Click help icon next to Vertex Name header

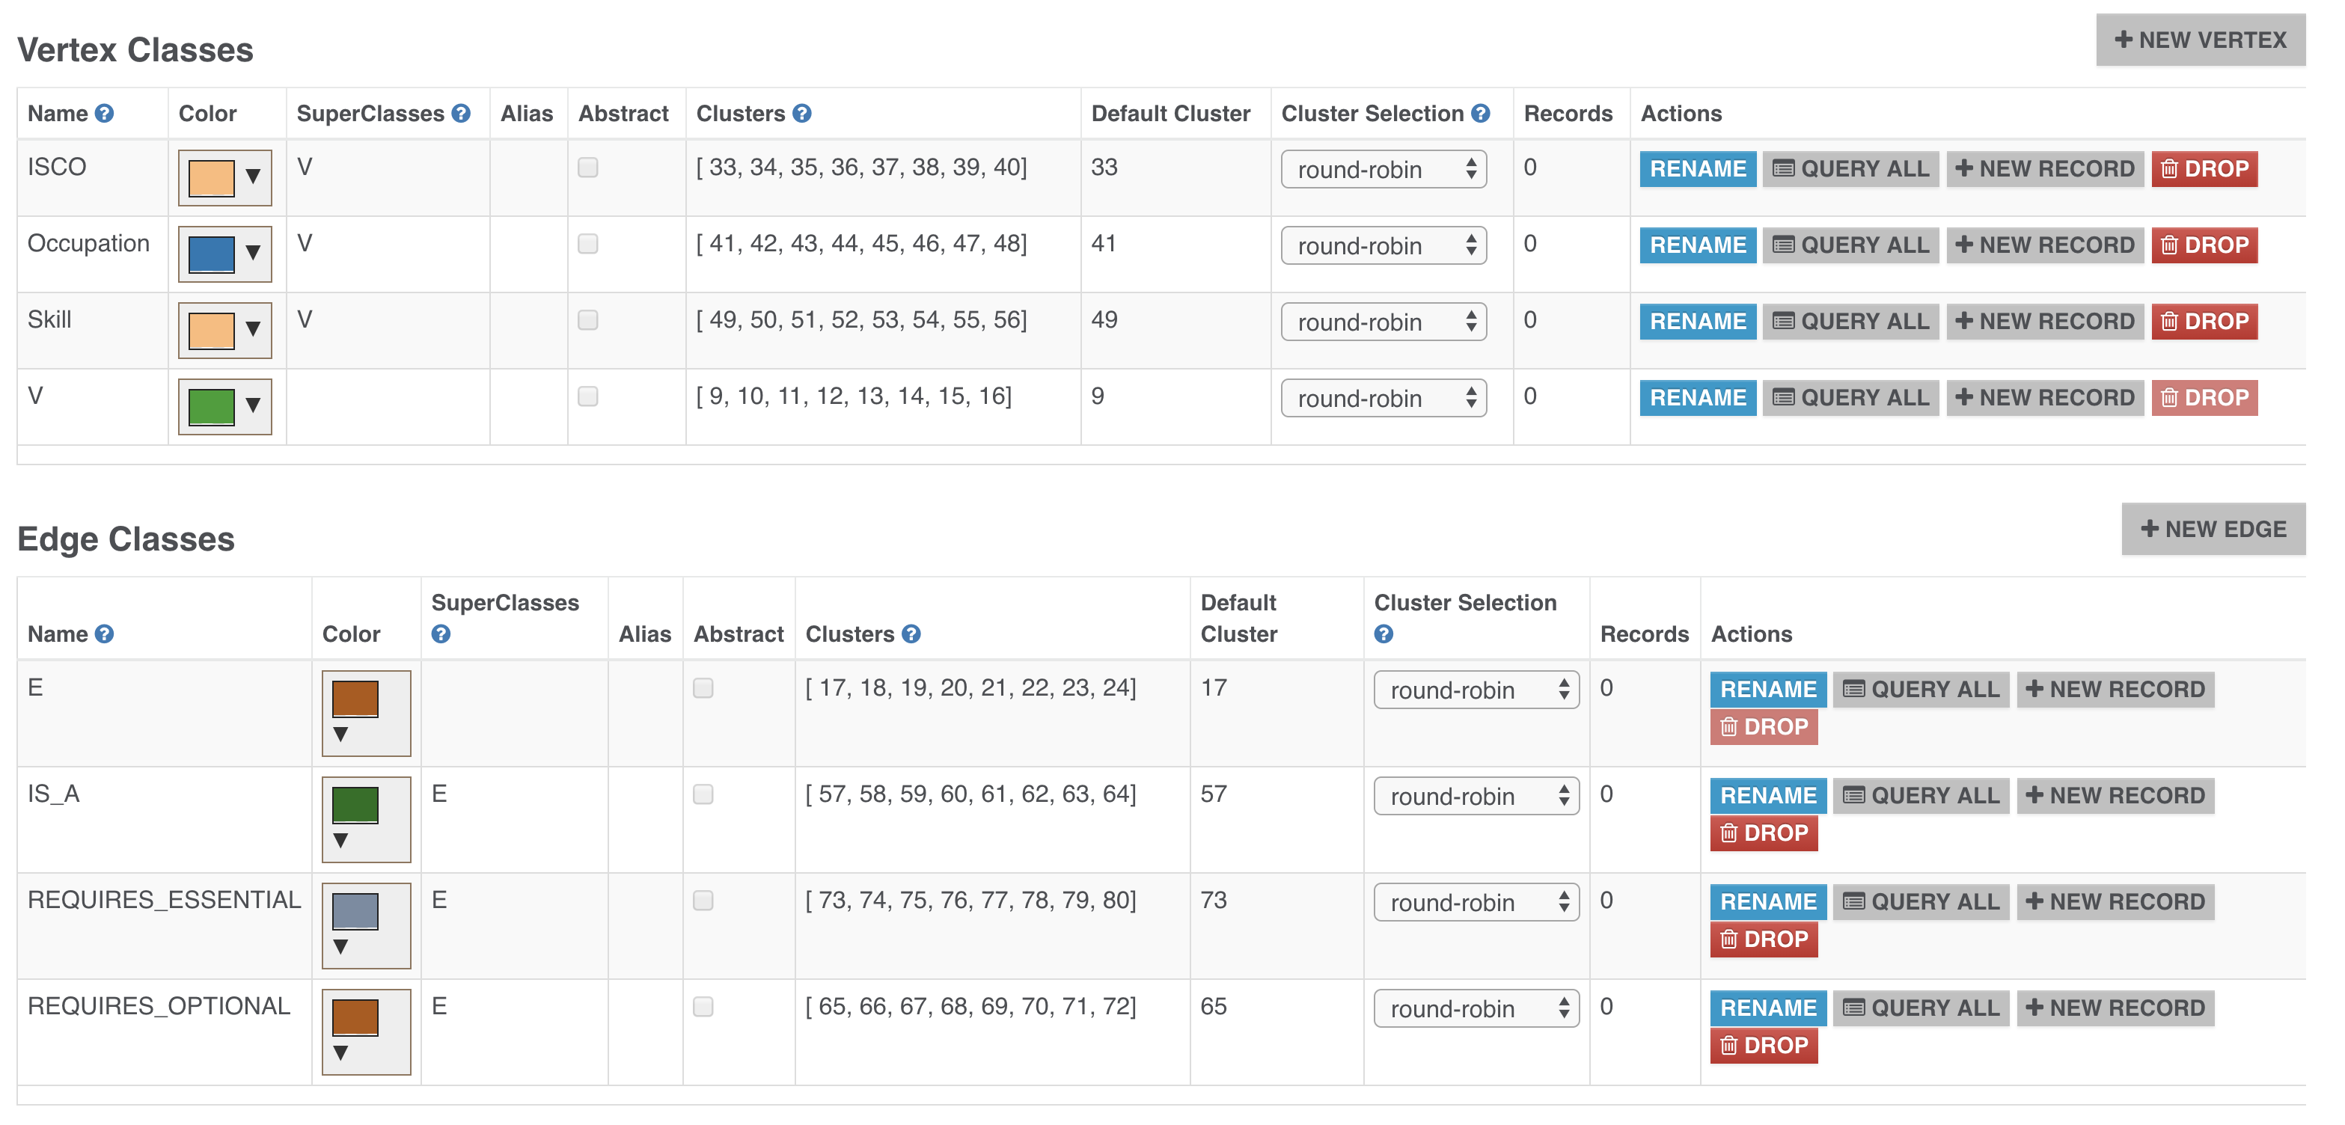click(104, 114)
